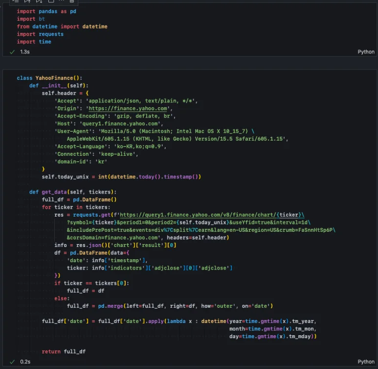Click the 0.2s execution time label
This screenshot has width=378, height=369.
pyautogui.click(x=24, y=362)
